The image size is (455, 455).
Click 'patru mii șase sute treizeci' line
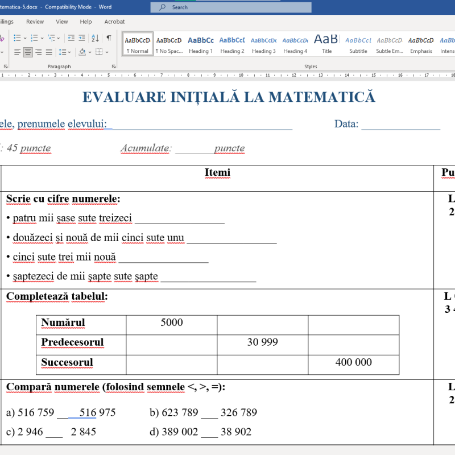coord(72,218)
